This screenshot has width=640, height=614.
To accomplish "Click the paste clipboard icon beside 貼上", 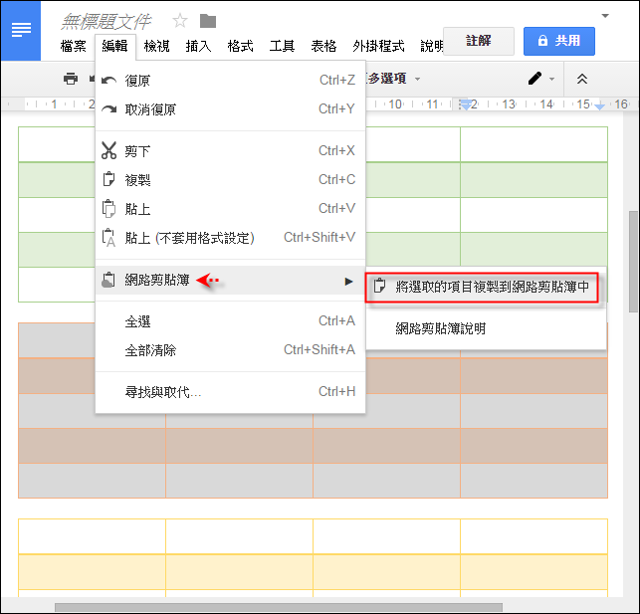I will 108,208.
